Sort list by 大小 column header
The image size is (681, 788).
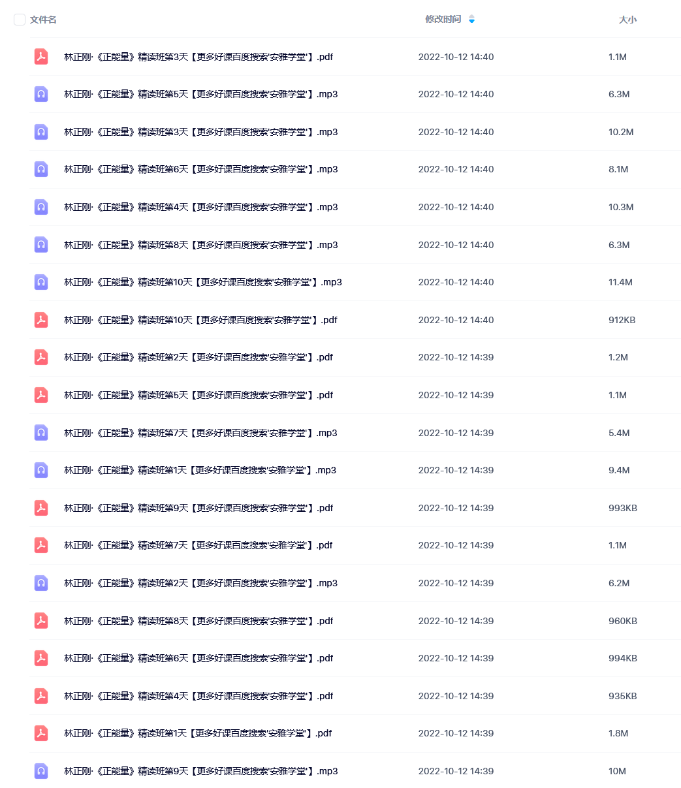pyautogui.click(x=627, y=20)
